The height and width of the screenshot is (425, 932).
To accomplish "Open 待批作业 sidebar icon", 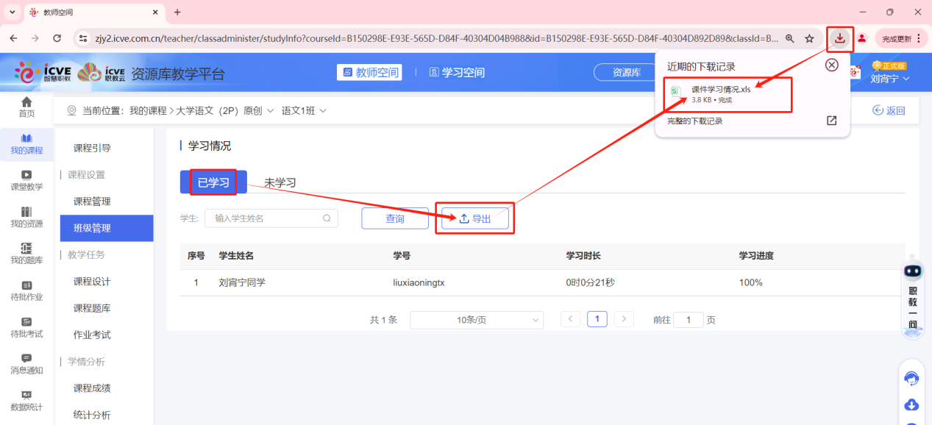I will (26, 290).
